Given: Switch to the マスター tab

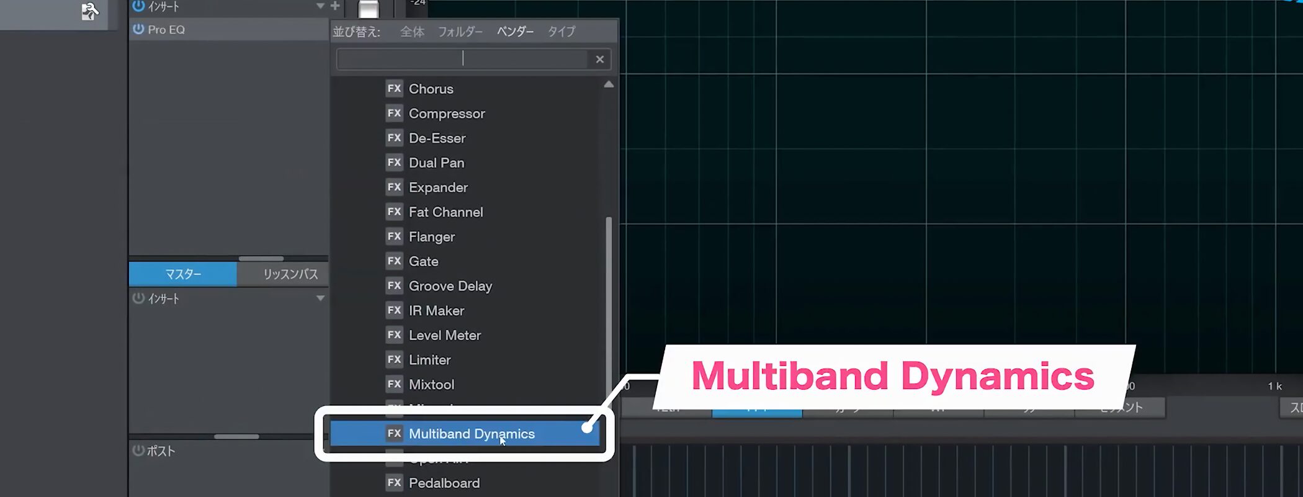Looking at the screenshot, I should (x=182, y=274).
